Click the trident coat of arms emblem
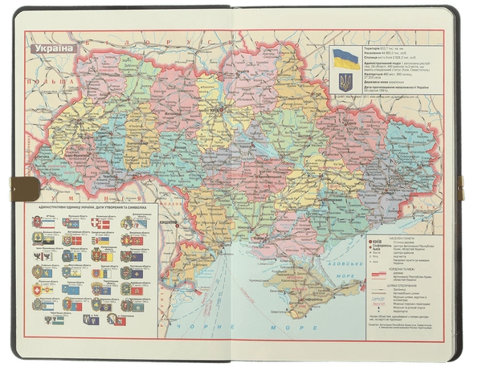Image resolution: width=478 pixels, height=371 pixels. tap(345, 82)
